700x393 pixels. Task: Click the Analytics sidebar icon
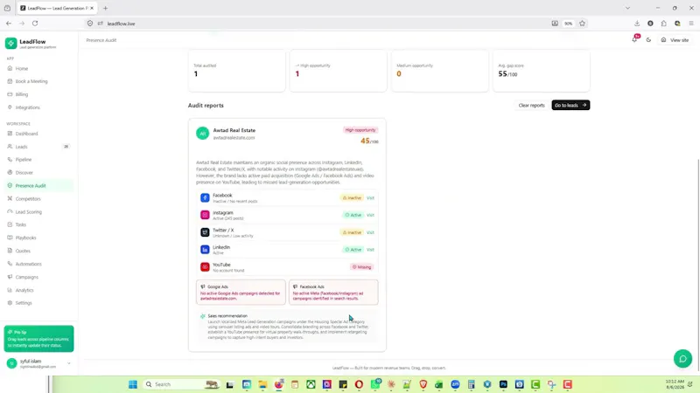pyautogui.click(x=10, y=290)
